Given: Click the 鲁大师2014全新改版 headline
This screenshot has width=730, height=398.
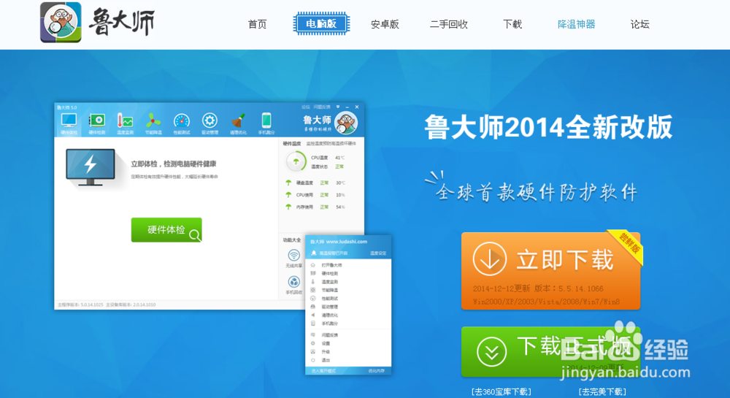Looking at the screenshot, I should click(x=548, y=127).
